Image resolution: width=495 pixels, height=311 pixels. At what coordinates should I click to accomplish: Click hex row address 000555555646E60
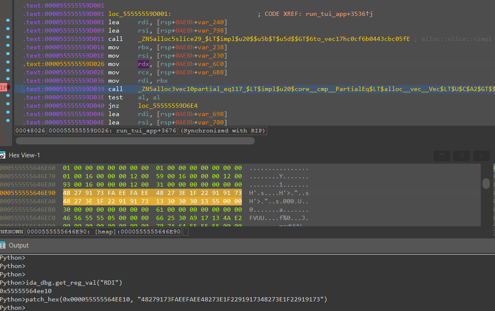point(28,168)
